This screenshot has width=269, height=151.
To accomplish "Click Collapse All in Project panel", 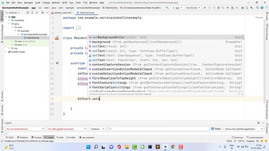I will [x=37, y=13].
